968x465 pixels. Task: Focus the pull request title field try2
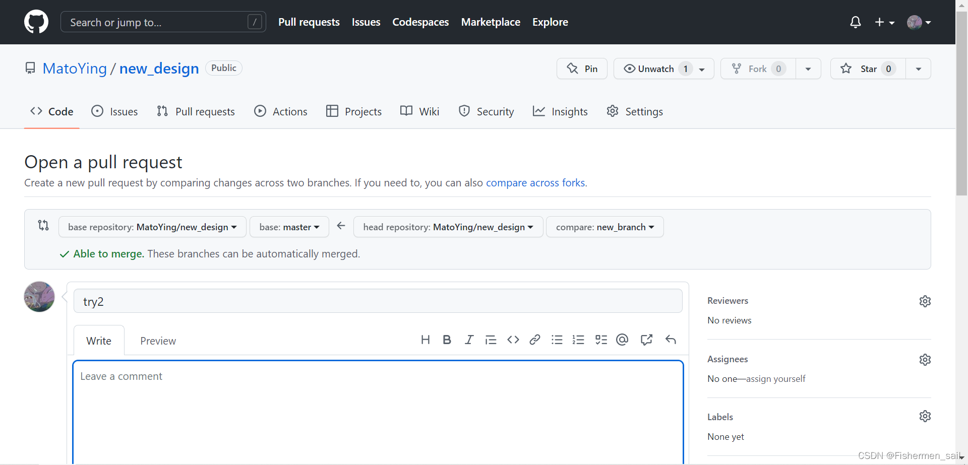click(378, 301)
